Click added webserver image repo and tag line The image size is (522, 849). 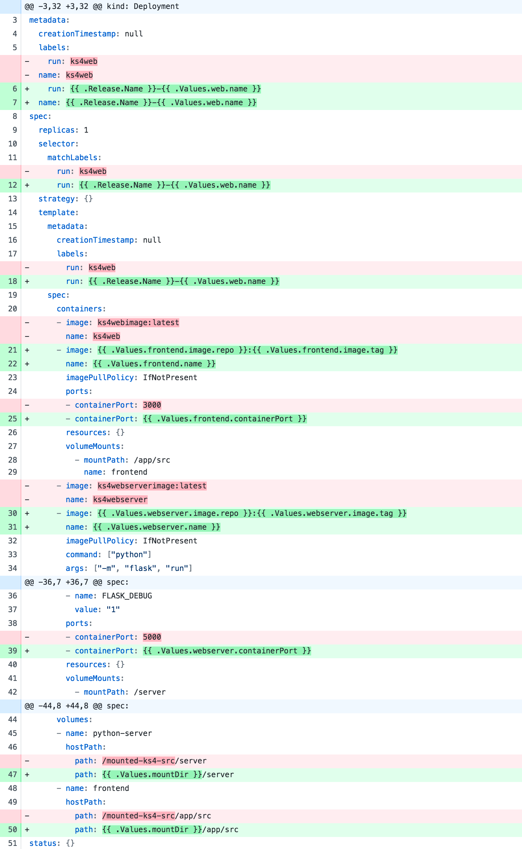point(271,514)
